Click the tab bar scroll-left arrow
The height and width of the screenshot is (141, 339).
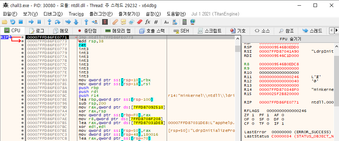[332, 31]
